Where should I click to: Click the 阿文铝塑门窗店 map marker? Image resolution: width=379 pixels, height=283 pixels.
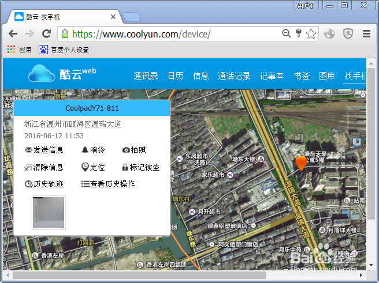(x=211, y=244)
